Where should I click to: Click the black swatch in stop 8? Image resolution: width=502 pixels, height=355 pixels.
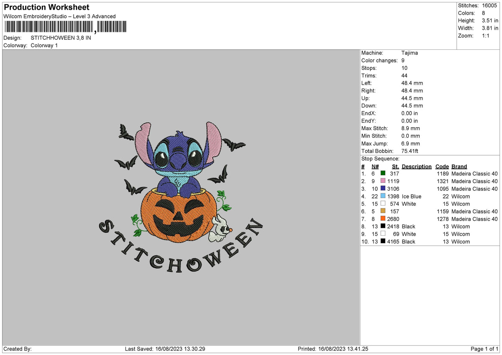(383, 226)
